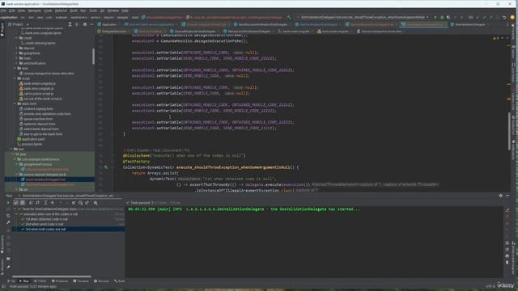Switch to the Application editor tab
Image resolution: width=518 pixels, height=291 pixels.
(107, 24)
